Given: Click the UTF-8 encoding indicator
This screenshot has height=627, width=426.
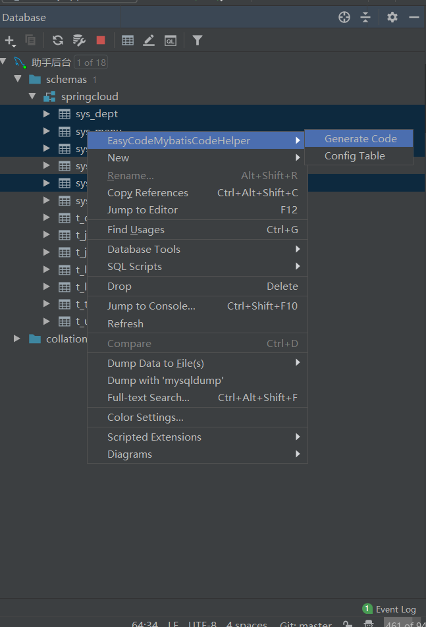Looking at the screenshot, I should point(201,624).
